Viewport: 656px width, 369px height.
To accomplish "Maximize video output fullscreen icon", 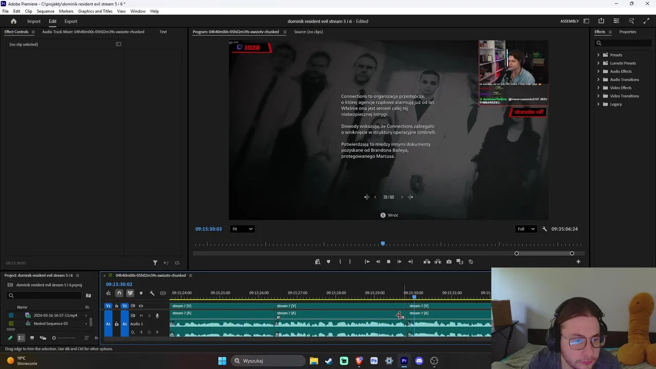I will tap(646, 21).
